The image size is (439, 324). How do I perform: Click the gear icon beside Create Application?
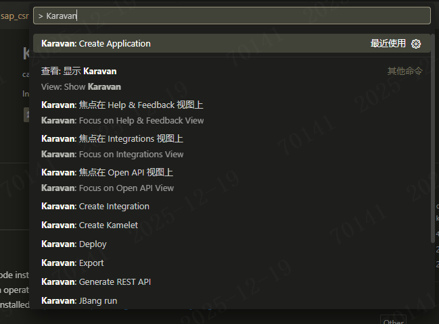[x=416, y=44]
